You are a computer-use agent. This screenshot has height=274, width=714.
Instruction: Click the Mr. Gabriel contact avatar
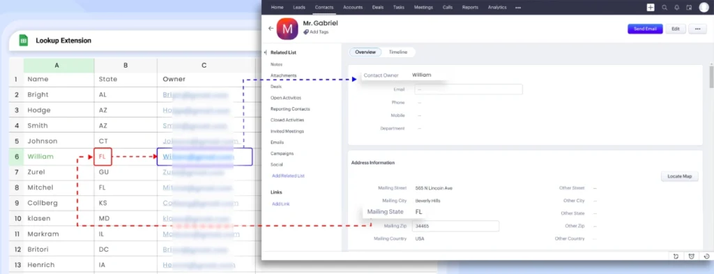coord(287,29)
